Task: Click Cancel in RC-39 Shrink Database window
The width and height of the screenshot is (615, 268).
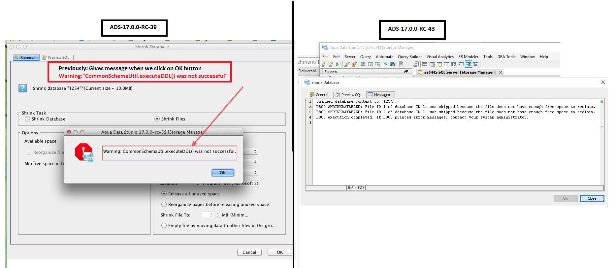Action: 249,252
